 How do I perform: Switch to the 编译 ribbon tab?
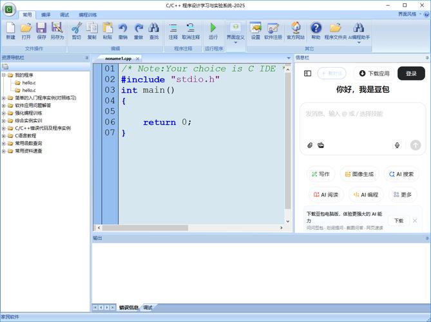pos(46,14)
